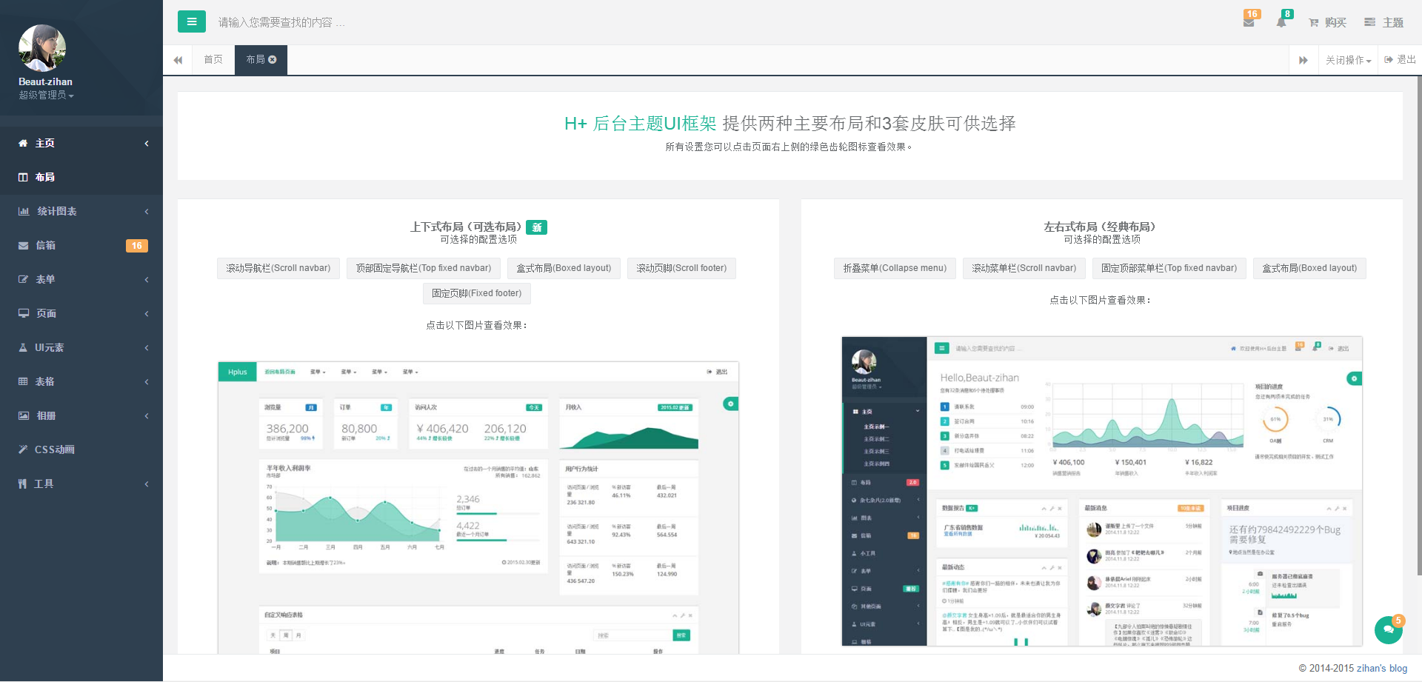Expand the 统计图表 sidebar menu

point(81,211)
